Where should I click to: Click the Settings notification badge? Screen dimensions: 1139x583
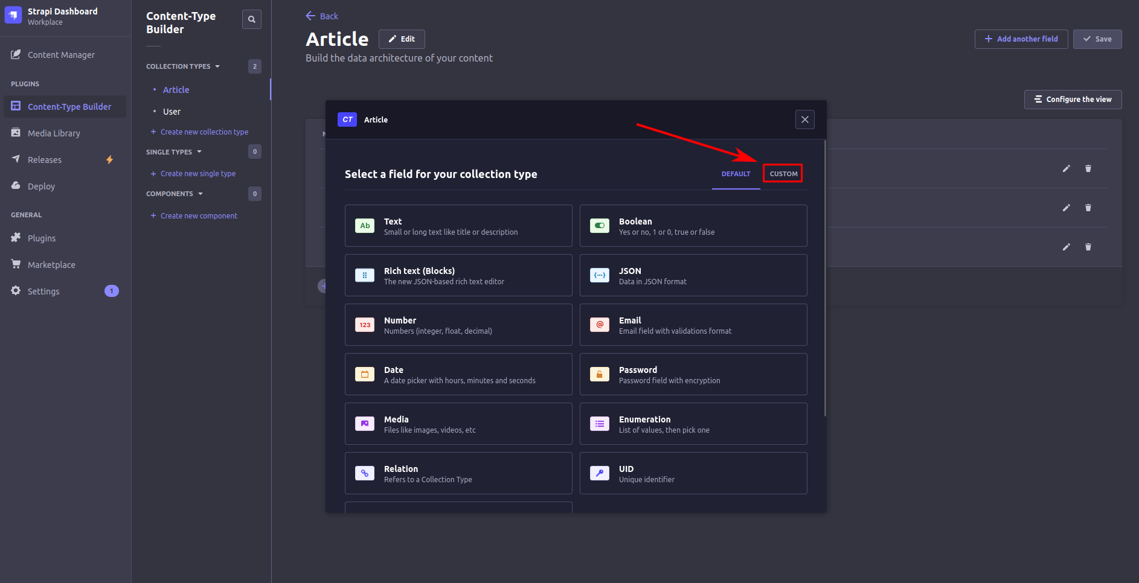[x=112, y=291]
